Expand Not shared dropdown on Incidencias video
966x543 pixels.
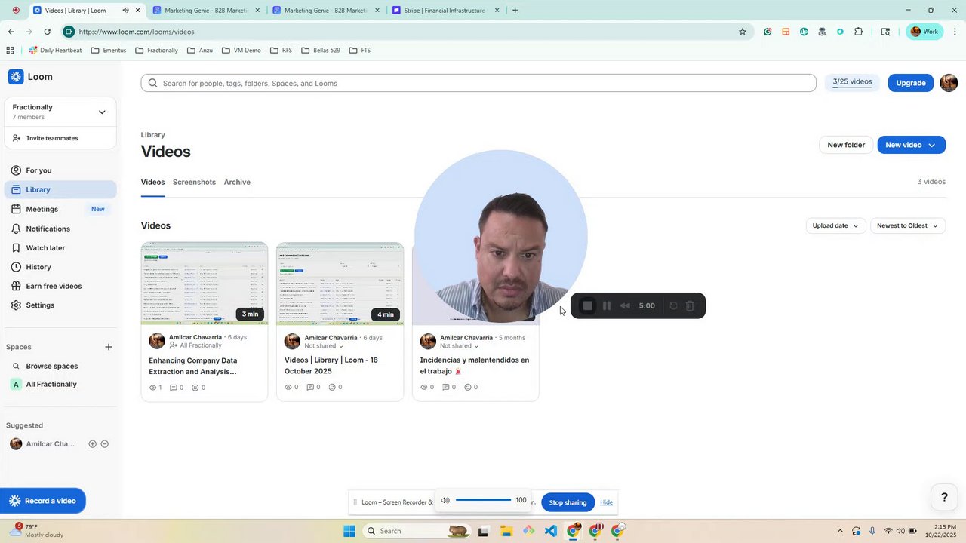click(x=460, y=346)
